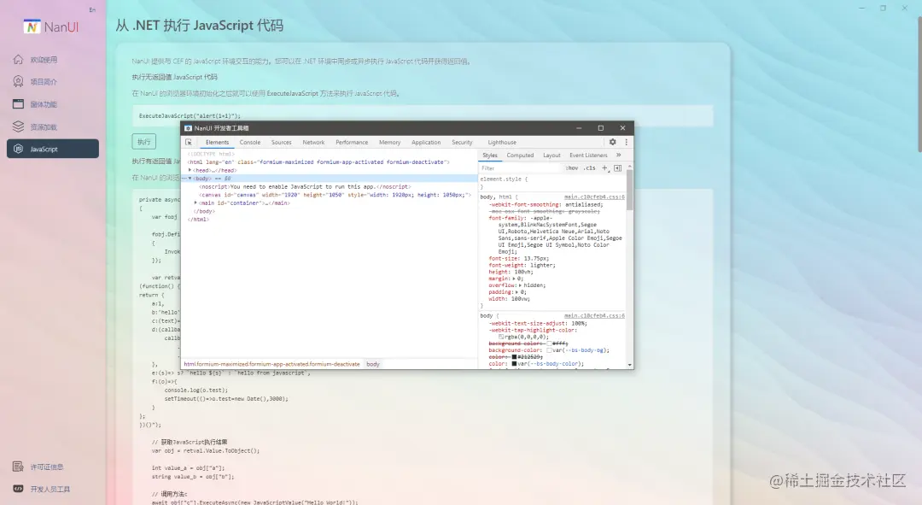Select the Event Listeners pane tab
922x505 pixels.
click(588, 156)
